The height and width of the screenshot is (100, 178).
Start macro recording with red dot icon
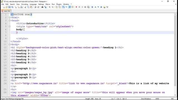point(76,7)
